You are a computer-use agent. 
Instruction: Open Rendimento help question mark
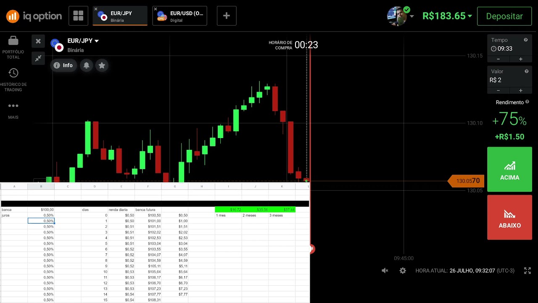527,102
